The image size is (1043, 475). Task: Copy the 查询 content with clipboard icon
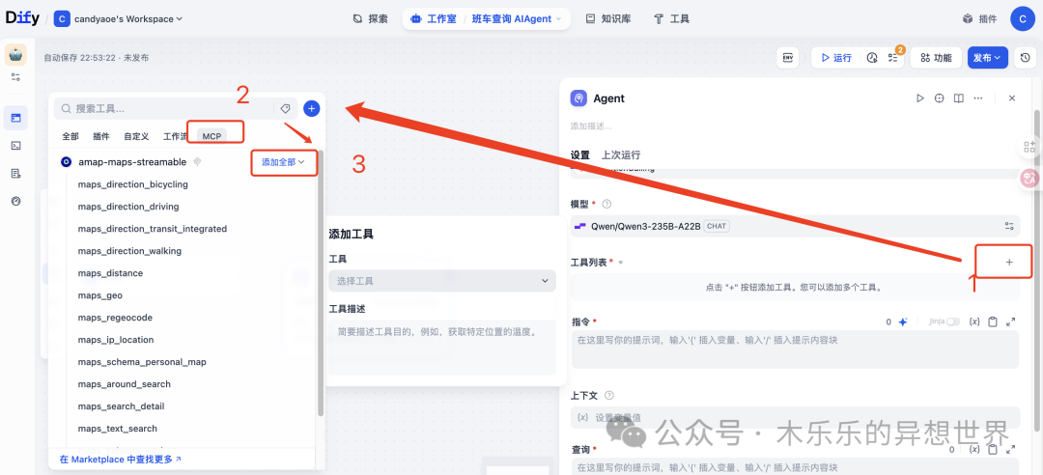[x=993, y=450]
